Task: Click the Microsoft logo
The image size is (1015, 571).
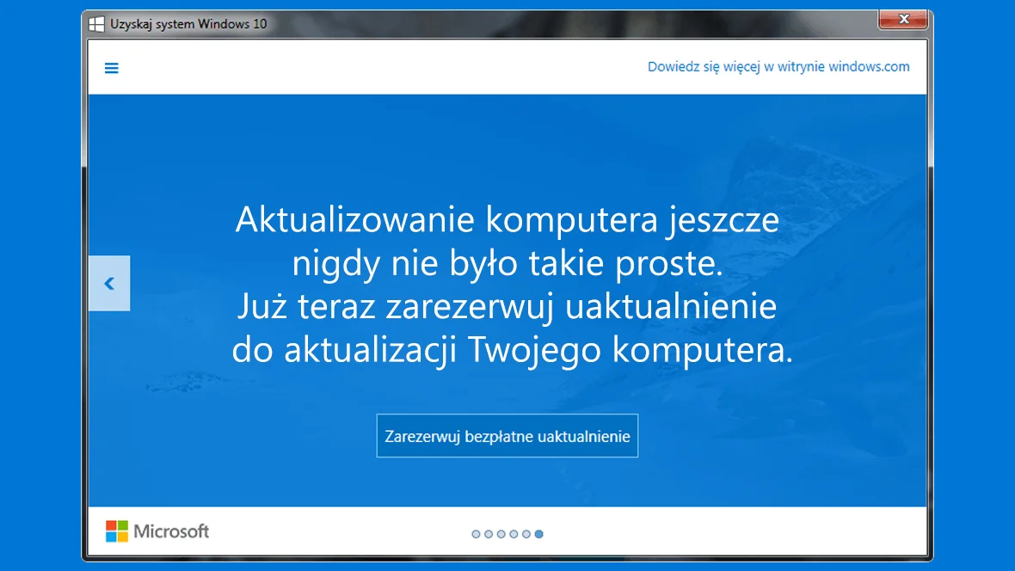Action: (x=157, y=531)
